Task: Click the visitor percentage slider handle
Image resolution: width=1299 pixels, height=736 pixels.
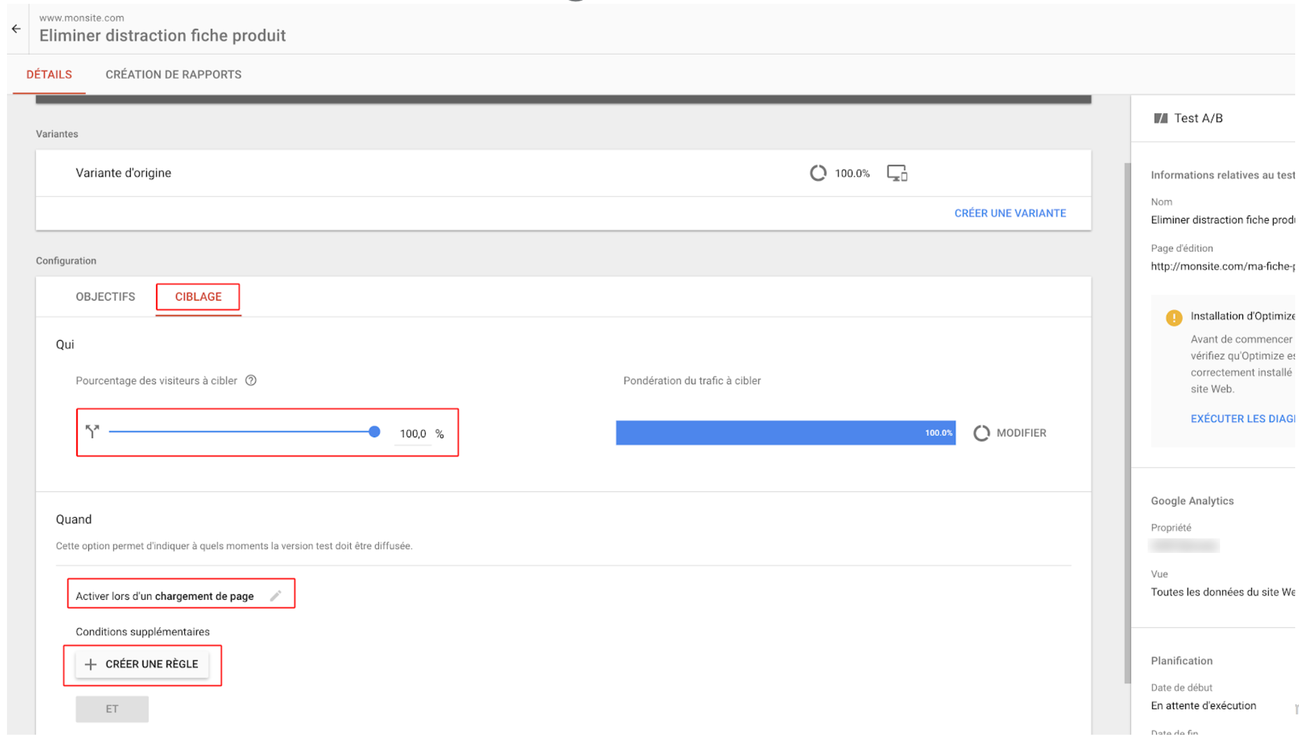Action: click(375, 432)
